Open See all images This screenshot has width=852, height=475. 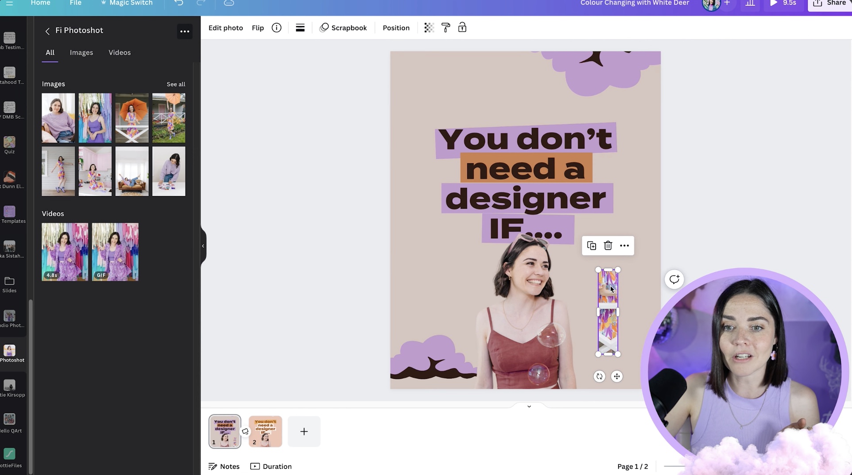[x=175, y=84]
